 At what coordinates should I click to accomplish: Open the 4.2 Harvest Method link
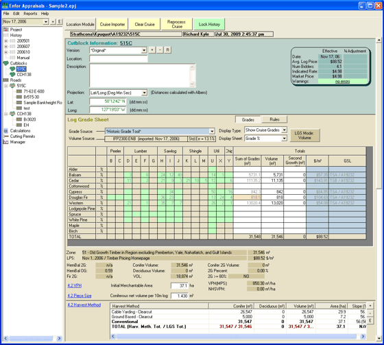(84, 305)
